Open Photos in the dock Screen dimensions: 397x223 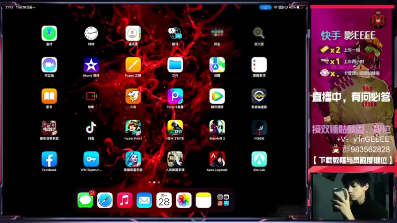coord(184,200)
